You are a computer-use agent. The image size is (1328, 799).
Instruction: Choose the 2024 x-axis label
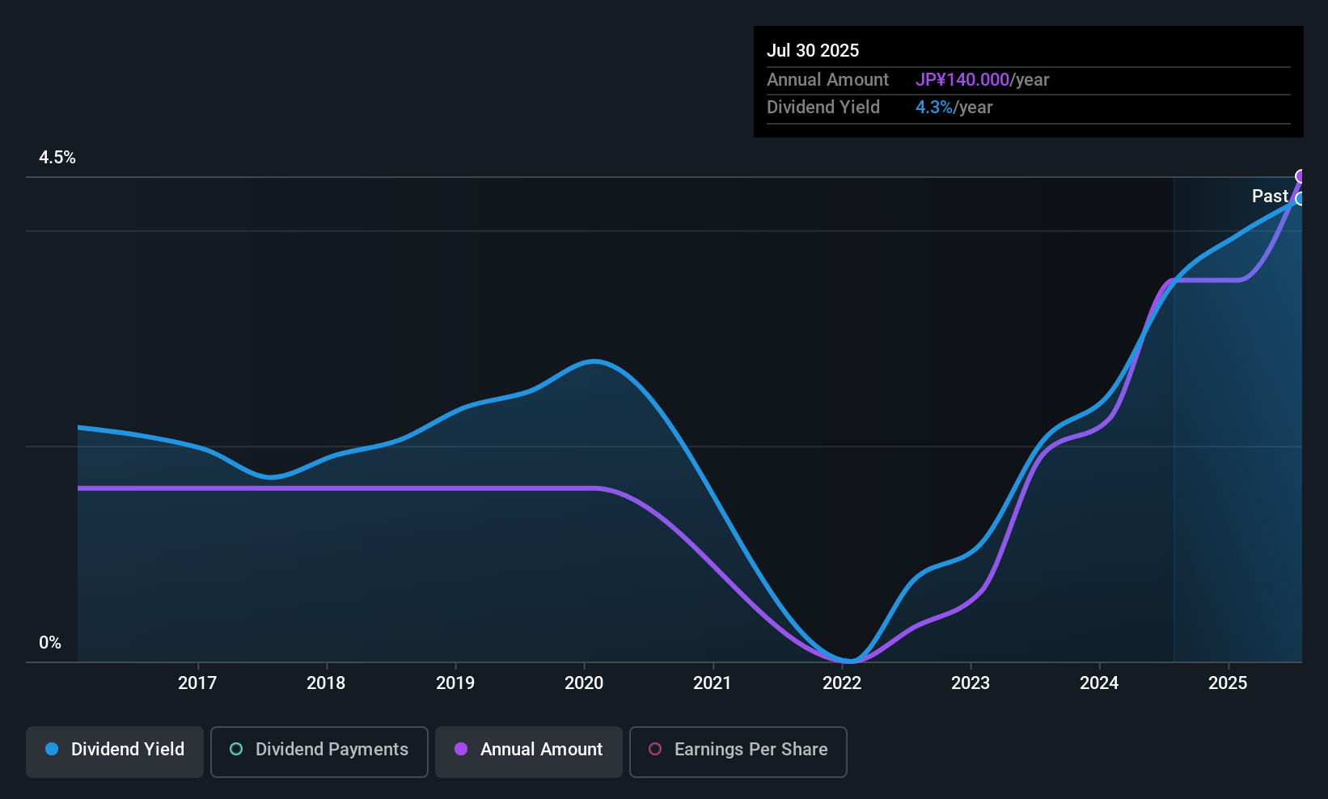[1099, 683]
